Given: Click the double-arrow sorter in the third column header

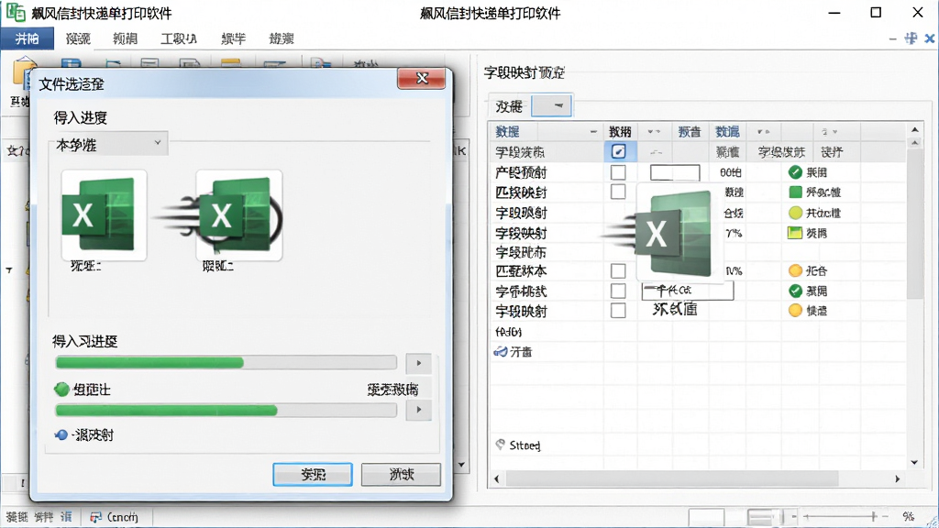Looking at the screenshot, I should click(x=653, y=132).
